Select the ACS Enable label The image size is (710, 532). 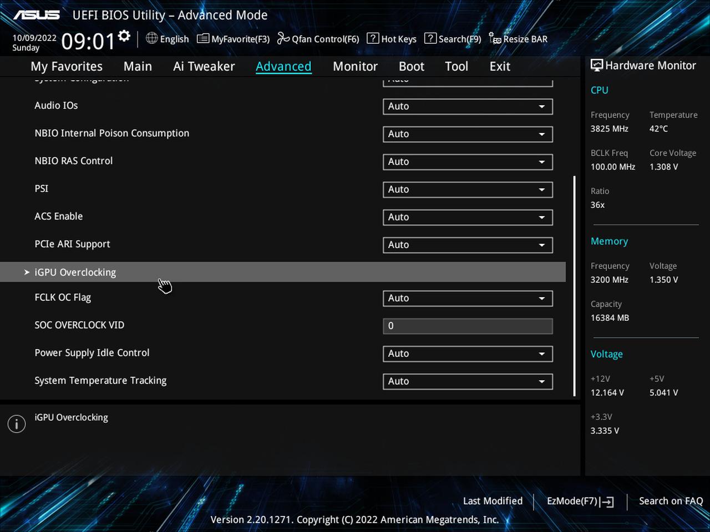(58, 216)
